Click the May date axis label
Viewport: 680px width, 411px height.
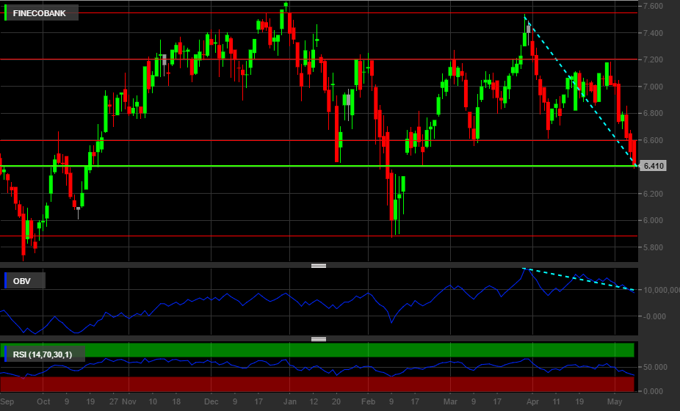click(x=615, y=401)
